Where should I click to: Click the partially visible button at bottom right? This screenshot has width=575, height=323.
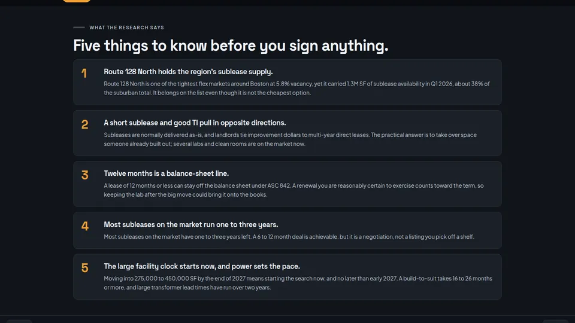pyautogui.click(x=556, y=321)
